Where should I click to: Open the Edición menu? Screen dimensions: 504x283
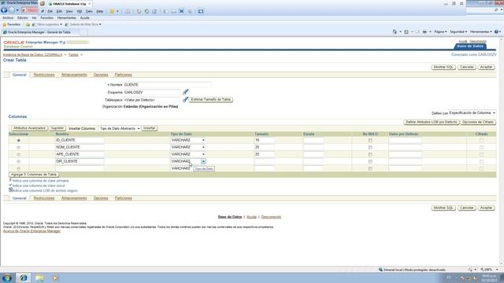(x=23, y=18)
